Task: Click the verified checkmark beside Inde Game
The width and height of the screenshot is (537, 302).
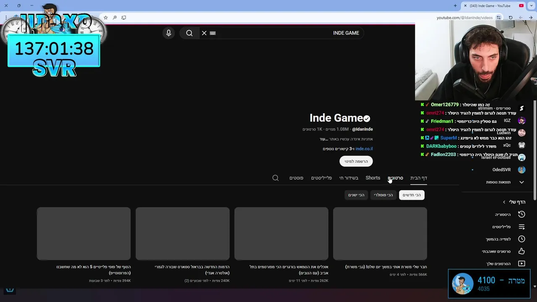Action: [367, 119]
